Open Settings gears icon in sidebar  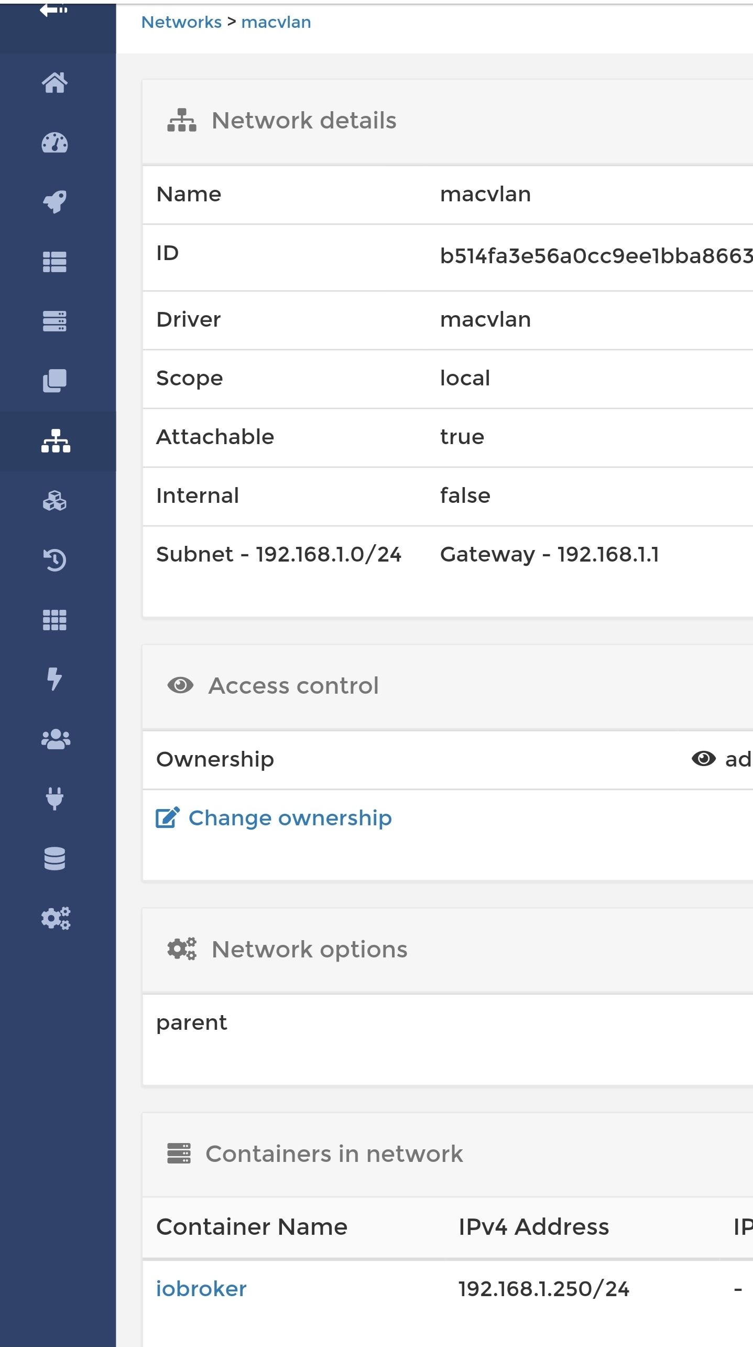pyautogui.click(x=56, y=918)
